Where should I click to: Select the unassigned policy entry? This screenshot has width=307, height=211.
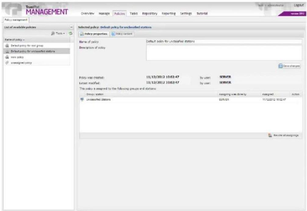[x=37, y=63]
